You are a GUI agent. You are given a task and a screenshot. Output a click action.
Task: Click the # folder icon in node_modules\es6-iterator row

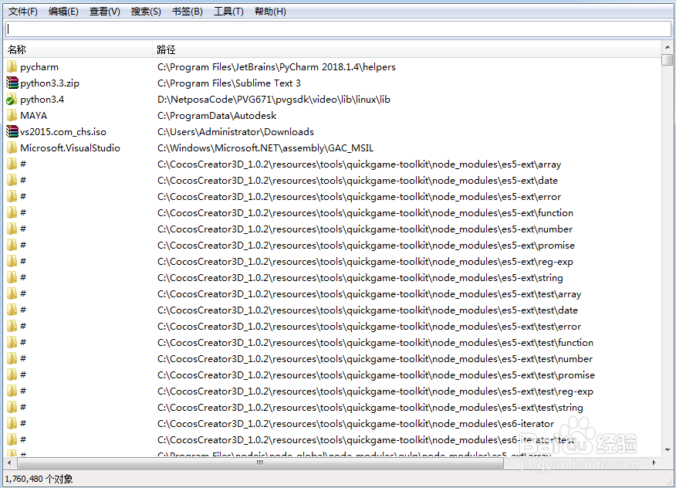pos(12,424)
